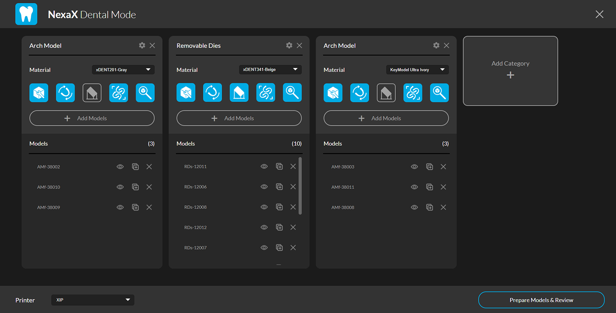
Task: Delete model AMf-38008
Action: point(444,207)
